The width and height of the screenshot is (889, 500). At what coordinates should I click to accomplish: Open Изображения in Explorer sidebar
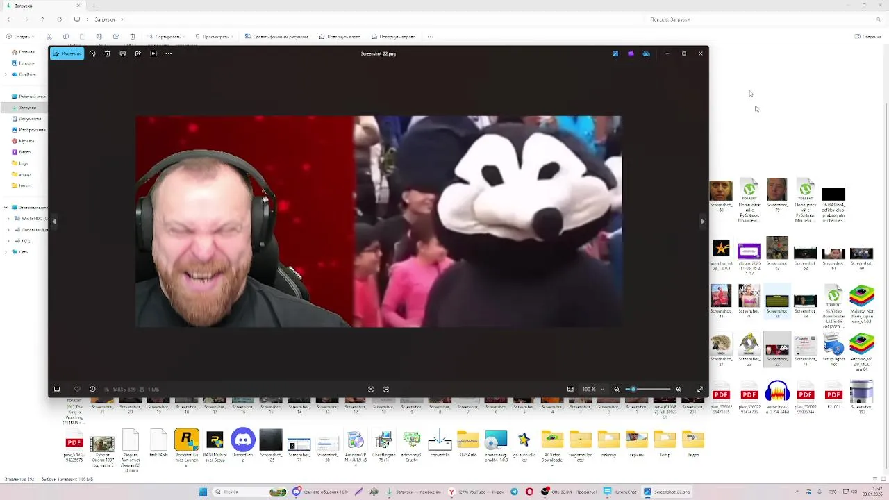[x=28, y=130]
